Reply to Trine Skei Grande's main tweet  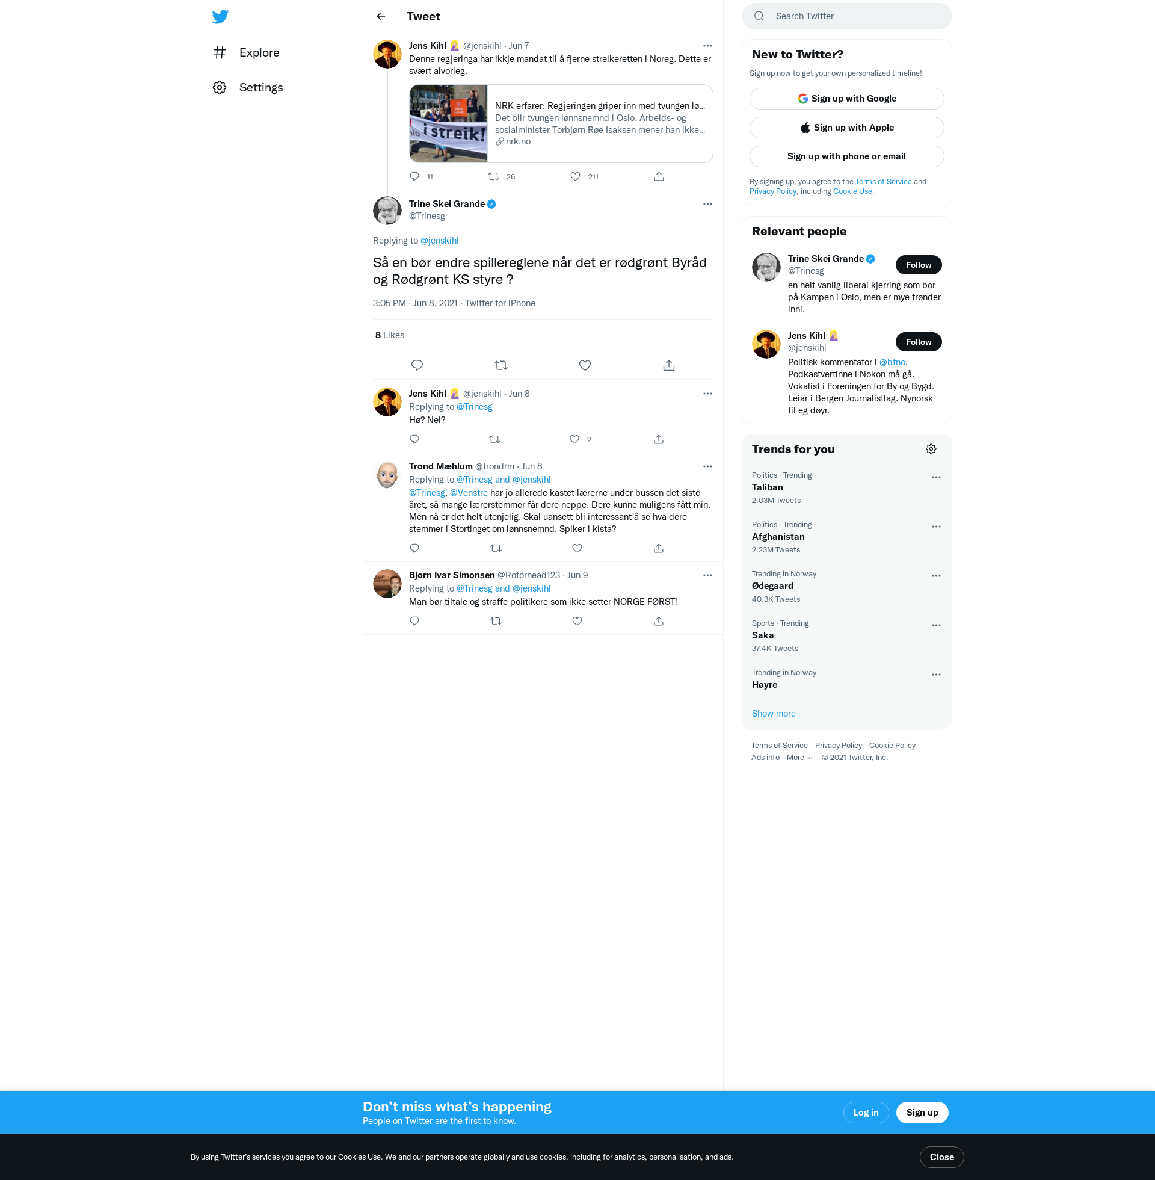[x=417, y=365]
